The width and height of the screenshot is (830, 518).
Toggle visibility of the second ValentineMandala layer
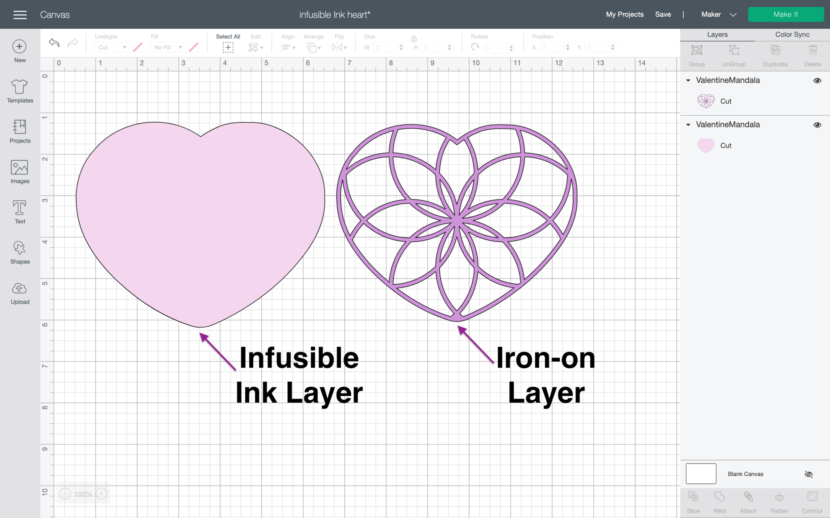(817, 125)
